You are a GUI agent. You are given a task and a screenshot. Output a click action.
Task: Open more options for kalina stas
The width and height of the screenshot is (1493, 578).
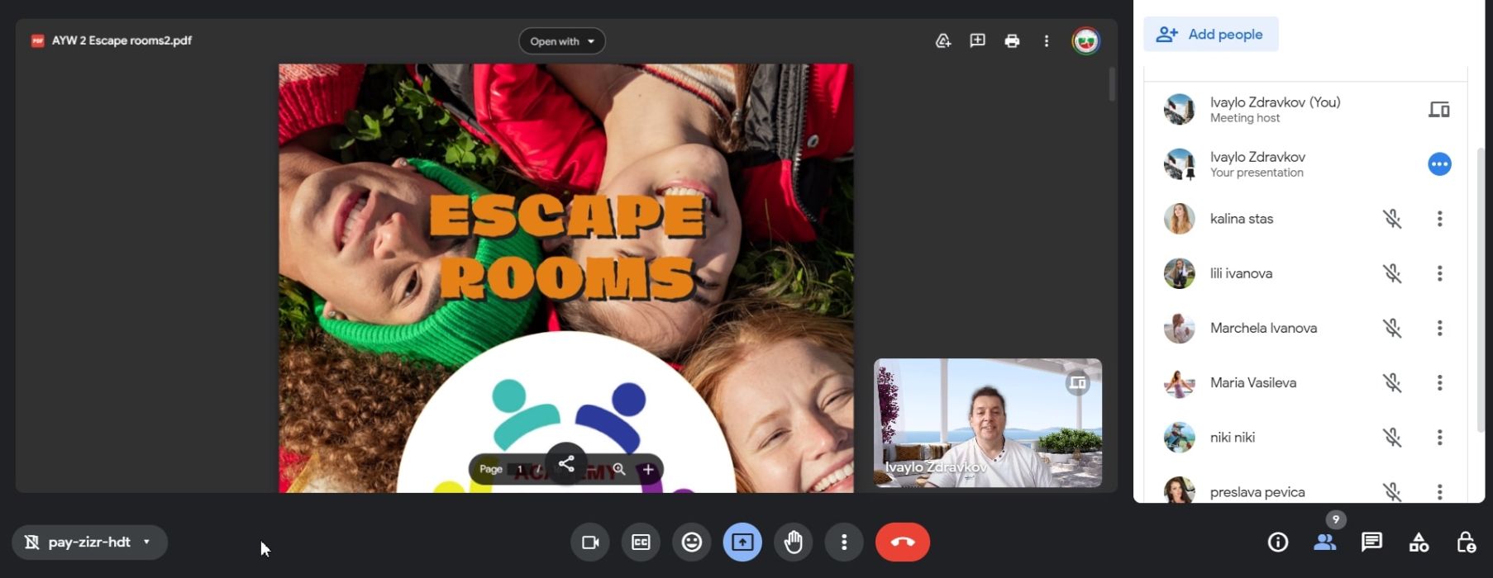[1439, 219]
